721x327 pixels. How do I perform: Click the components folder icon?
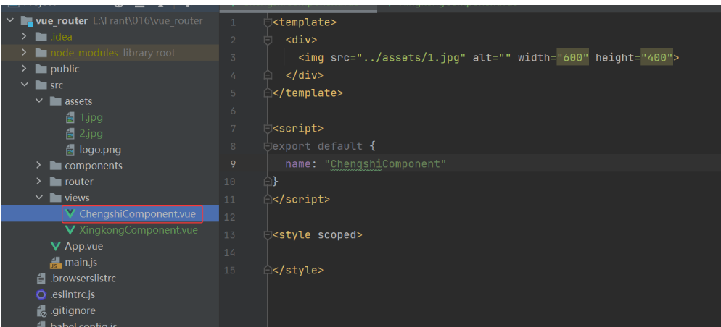pos(56,166)
